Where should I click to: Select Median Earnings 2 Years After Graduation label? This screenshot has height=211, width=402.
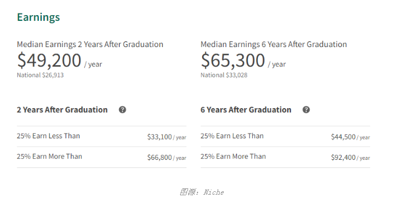(x=90, y=44)
